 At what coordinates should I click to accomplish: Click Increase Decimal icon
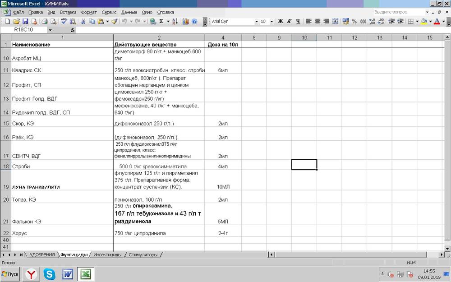[372, 21]
